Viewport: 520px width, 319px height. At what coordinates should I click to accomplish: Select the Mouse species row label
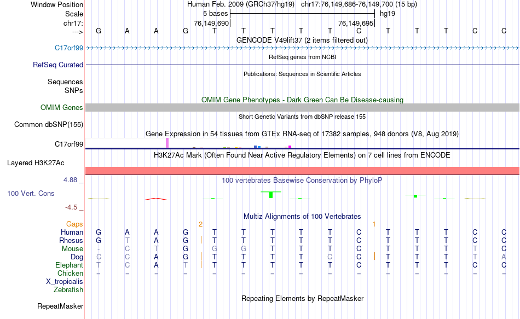72,249
